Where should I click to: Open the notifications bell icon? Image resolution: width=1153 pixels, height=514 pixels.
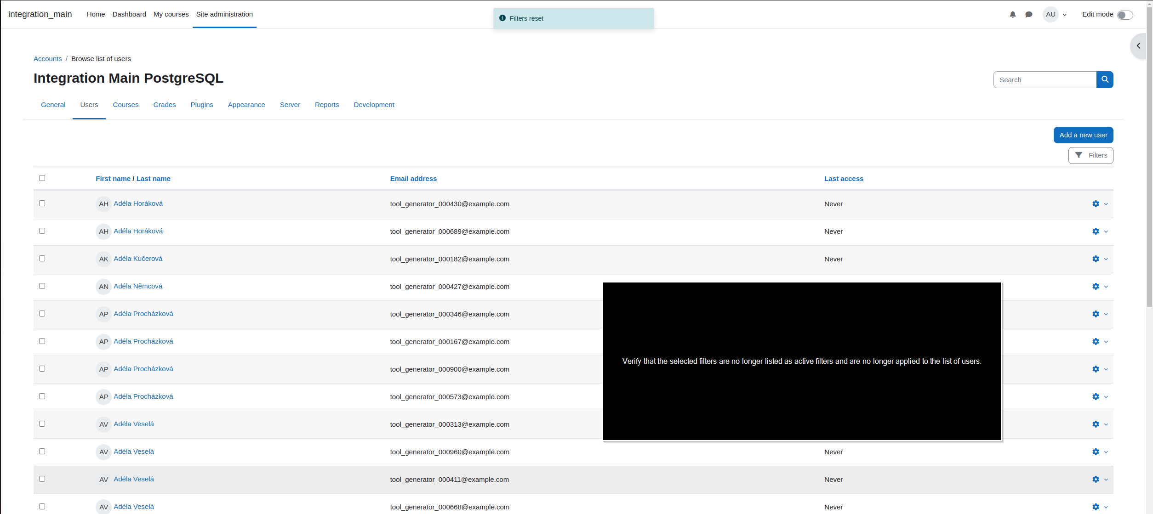1013,15
